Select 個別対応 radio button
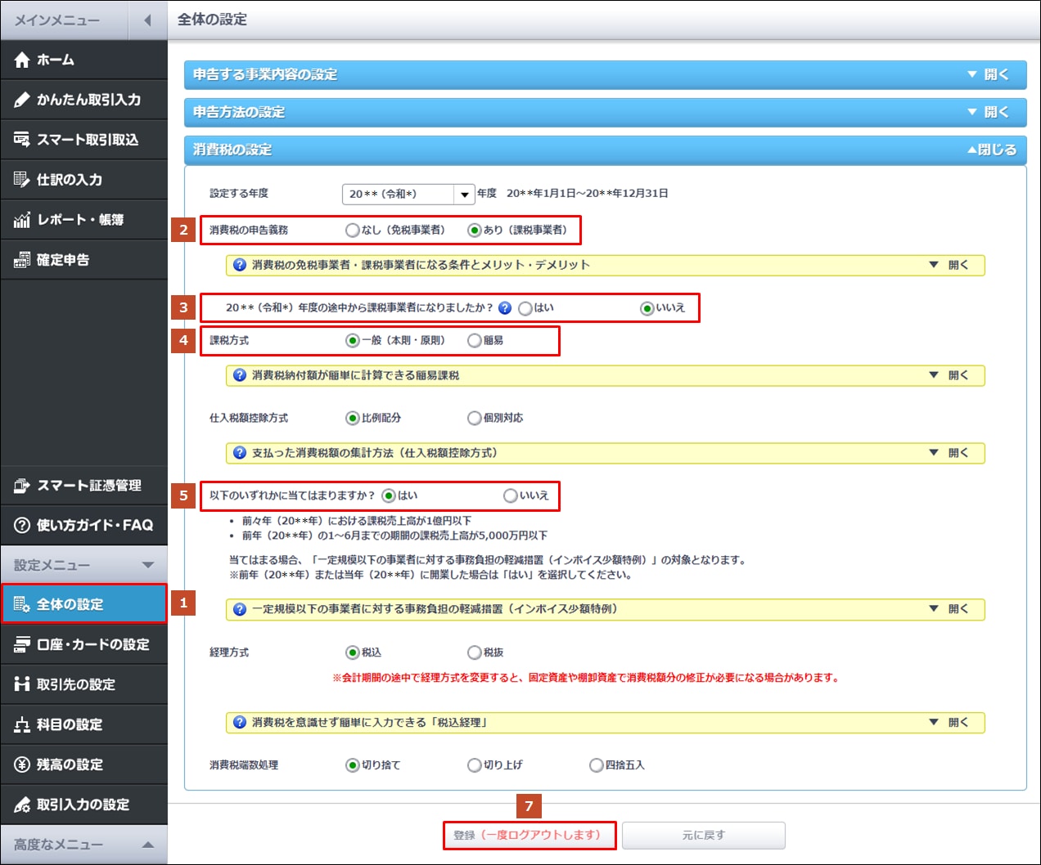The image size is (1041, 865). [x=474, y=418]
